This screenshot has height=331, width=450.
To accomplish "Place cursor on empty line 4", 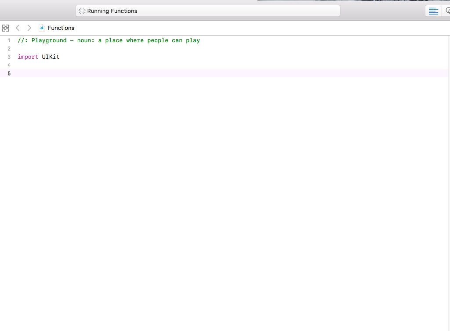I will [x=26, y=65].
